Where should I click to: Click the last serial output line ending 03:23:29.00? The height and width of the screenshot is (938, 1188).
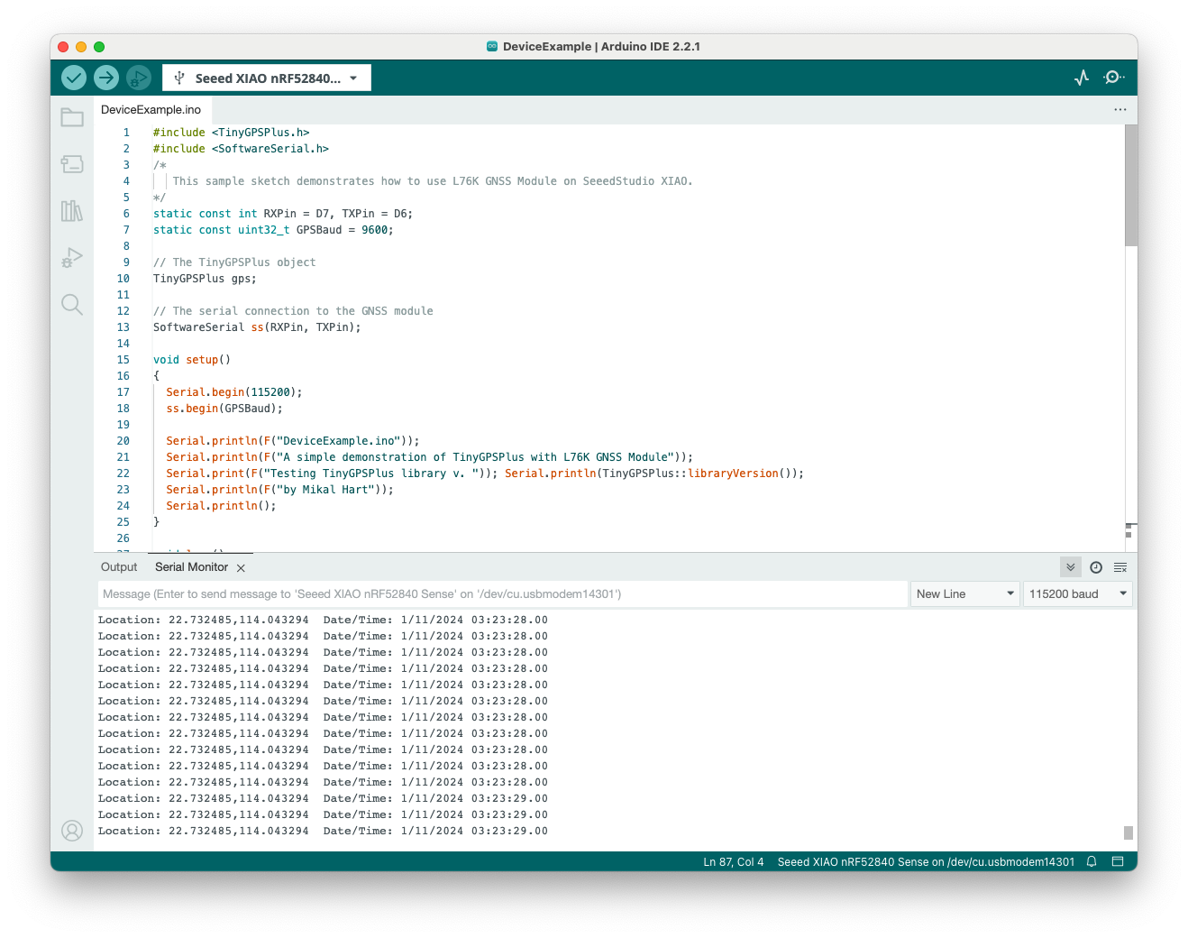[x=323, y=831]
